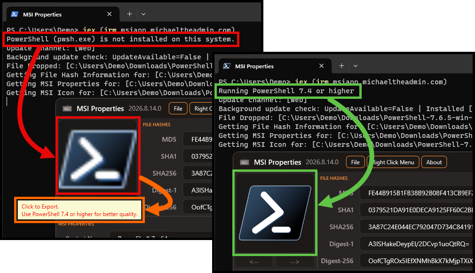Click the FILE HASHES heading in background app
The image size is (475, 273).
point(157,124)
